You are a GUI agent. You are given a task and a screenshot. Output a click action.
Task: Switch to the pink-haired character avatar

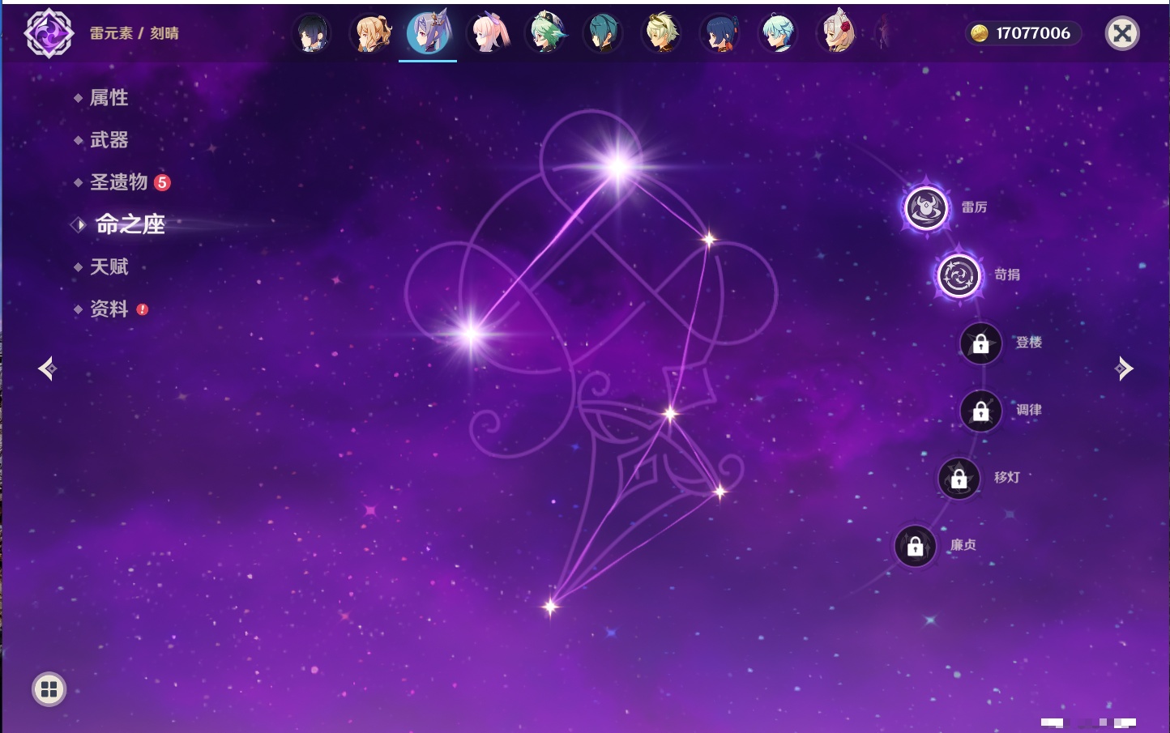pos(488,33)
